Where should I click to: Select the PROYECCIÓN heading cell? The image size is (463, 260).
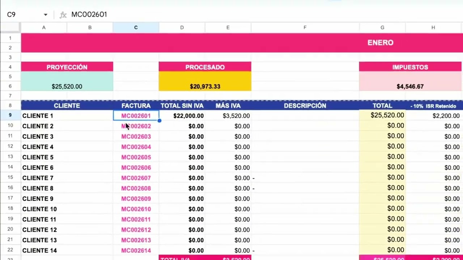point(67,67)
